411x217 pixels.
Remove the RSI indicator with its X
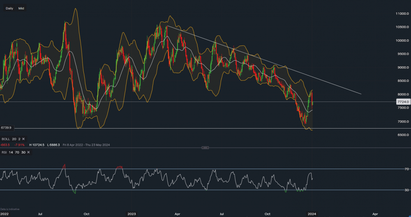(28, 152)
